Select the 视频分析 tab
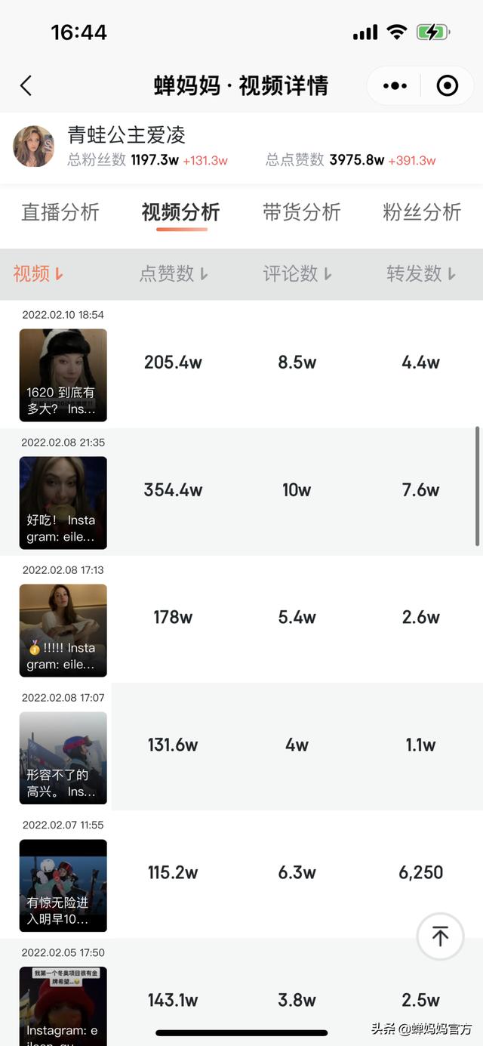The height and width of the screenshot is (1046, 483). point(181,212)
